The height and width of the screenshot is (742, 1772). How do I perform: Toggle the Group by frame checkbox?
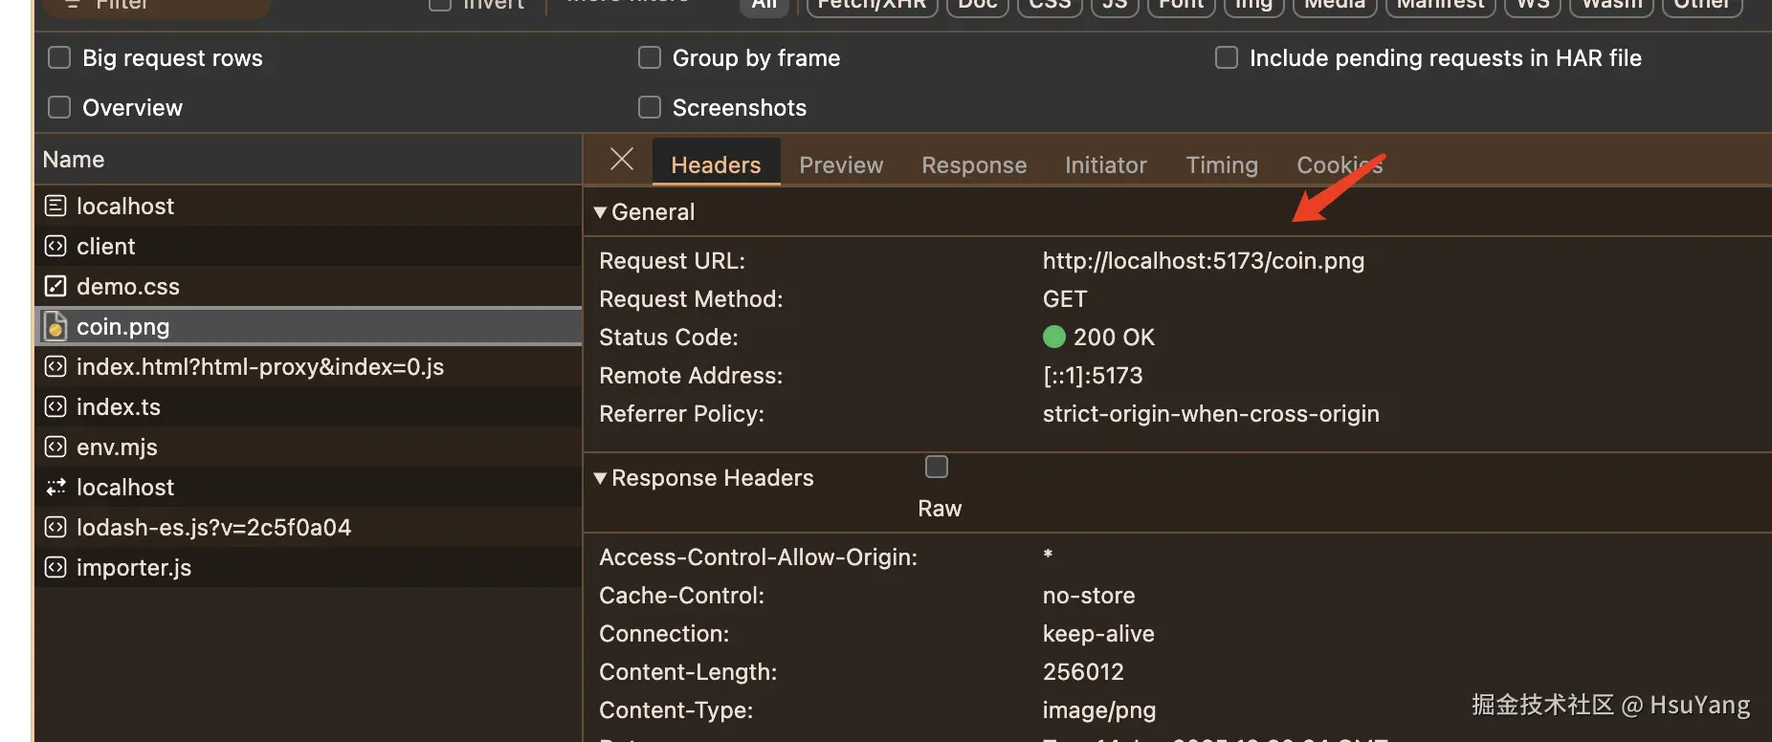pos(650,58)
